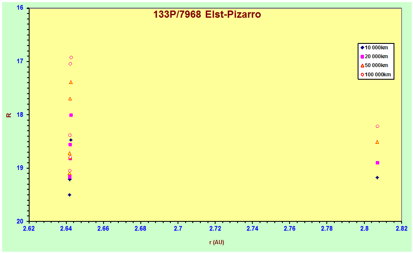Select the triangle point near r 2.807
Screen dimensions: 413x253
(x=377, y=142)
